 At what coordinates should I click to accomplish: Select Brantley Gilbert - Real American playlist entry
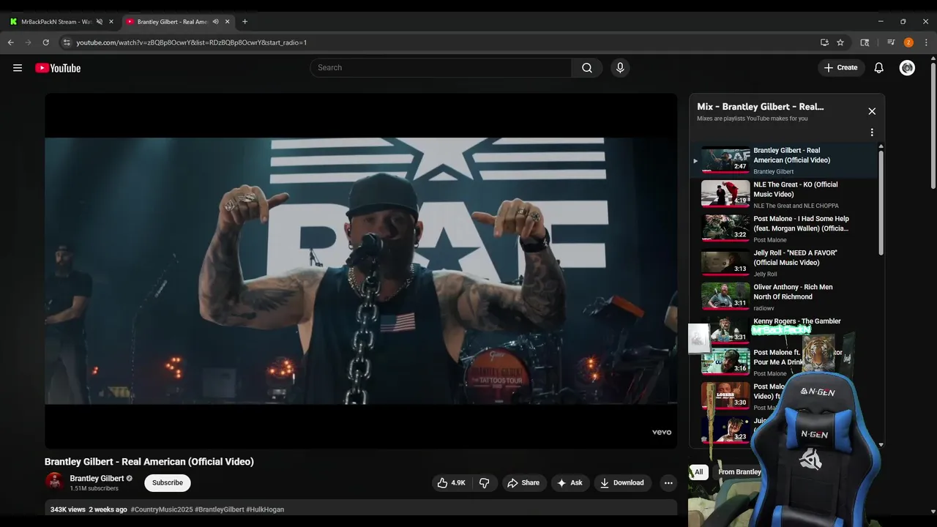(783, 160)
